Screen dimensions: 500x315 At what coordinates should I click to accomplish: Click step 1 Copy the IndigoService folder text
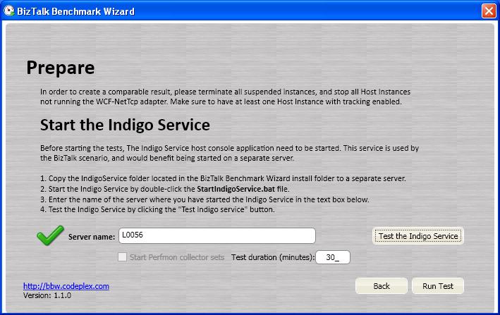coord(224,178)
